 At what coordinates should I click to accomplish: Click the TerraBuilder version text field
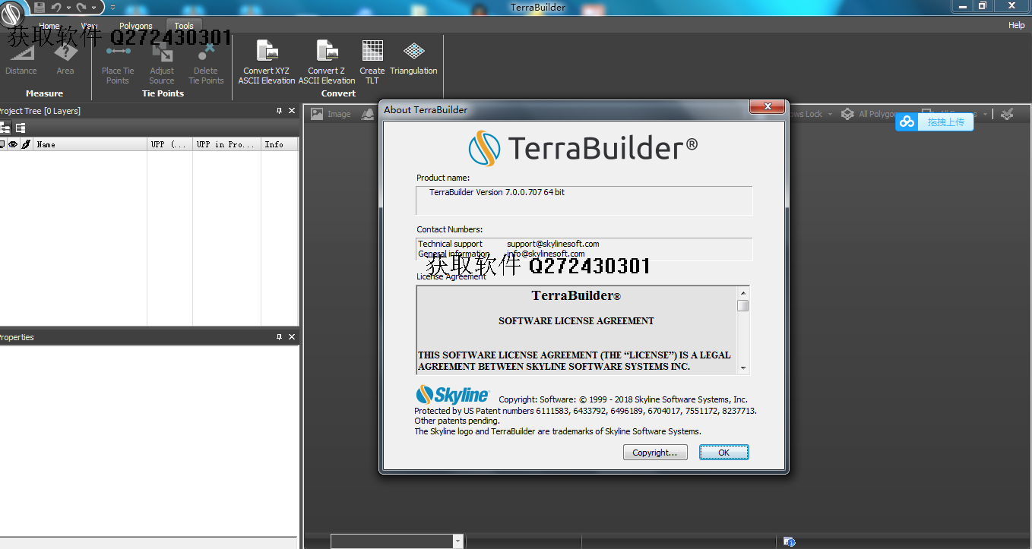tap(584, 200)
